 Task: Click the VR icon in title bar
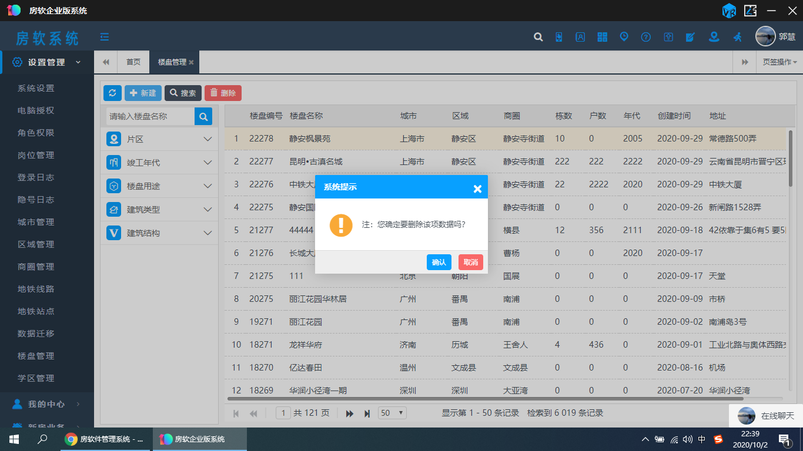[729, 10]
